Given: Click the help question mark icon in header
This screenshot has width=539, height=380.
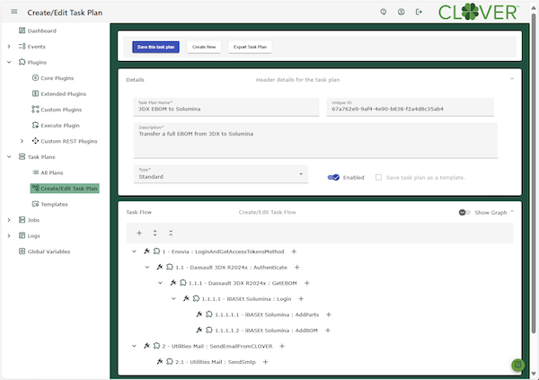Looking at the screenshot, I should tap(384, 12).
